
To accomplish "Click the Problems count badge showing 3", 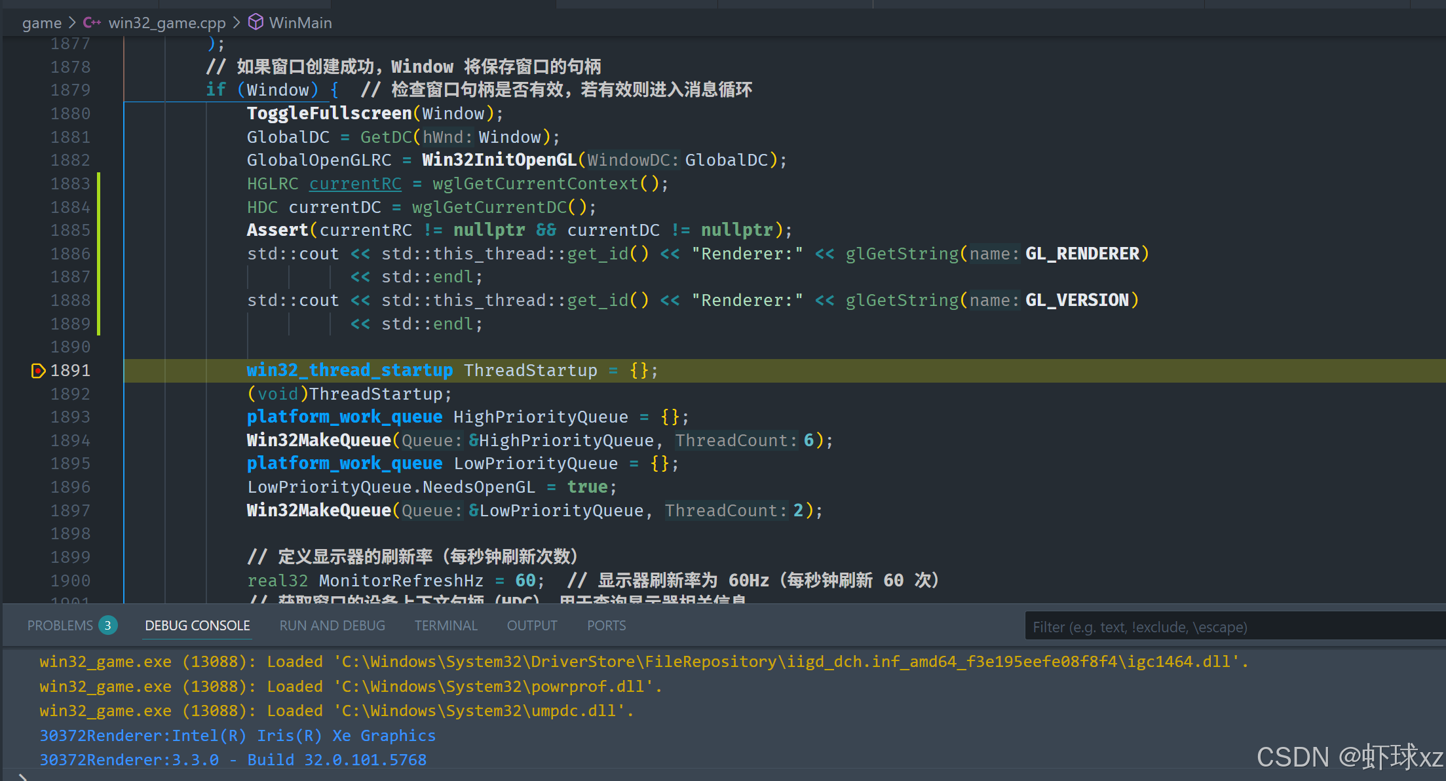I will (107, 625).
